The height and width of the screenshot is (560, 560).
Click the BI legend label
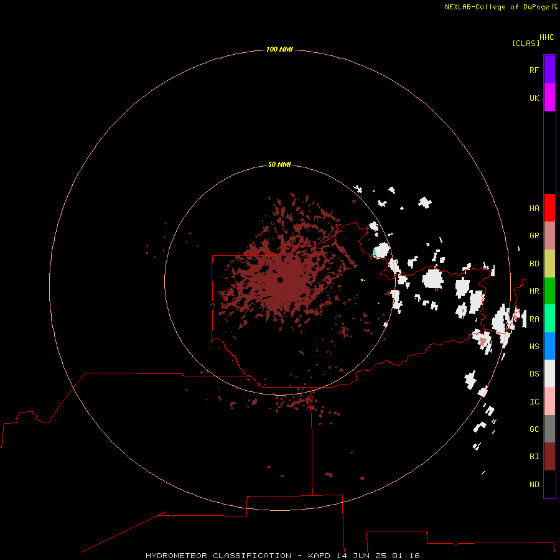click(x=534, y=457)
